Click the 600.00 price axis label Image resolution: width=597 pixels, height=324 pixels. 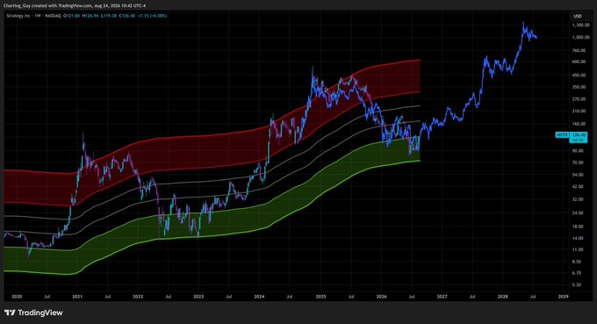point(579,61)
